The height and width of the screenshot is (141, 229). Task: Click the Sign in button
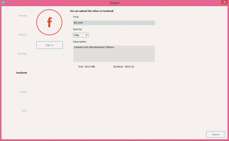(x=50, y=45)
